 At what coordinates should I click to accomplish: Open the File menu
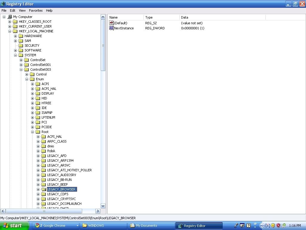coord(4,10)
